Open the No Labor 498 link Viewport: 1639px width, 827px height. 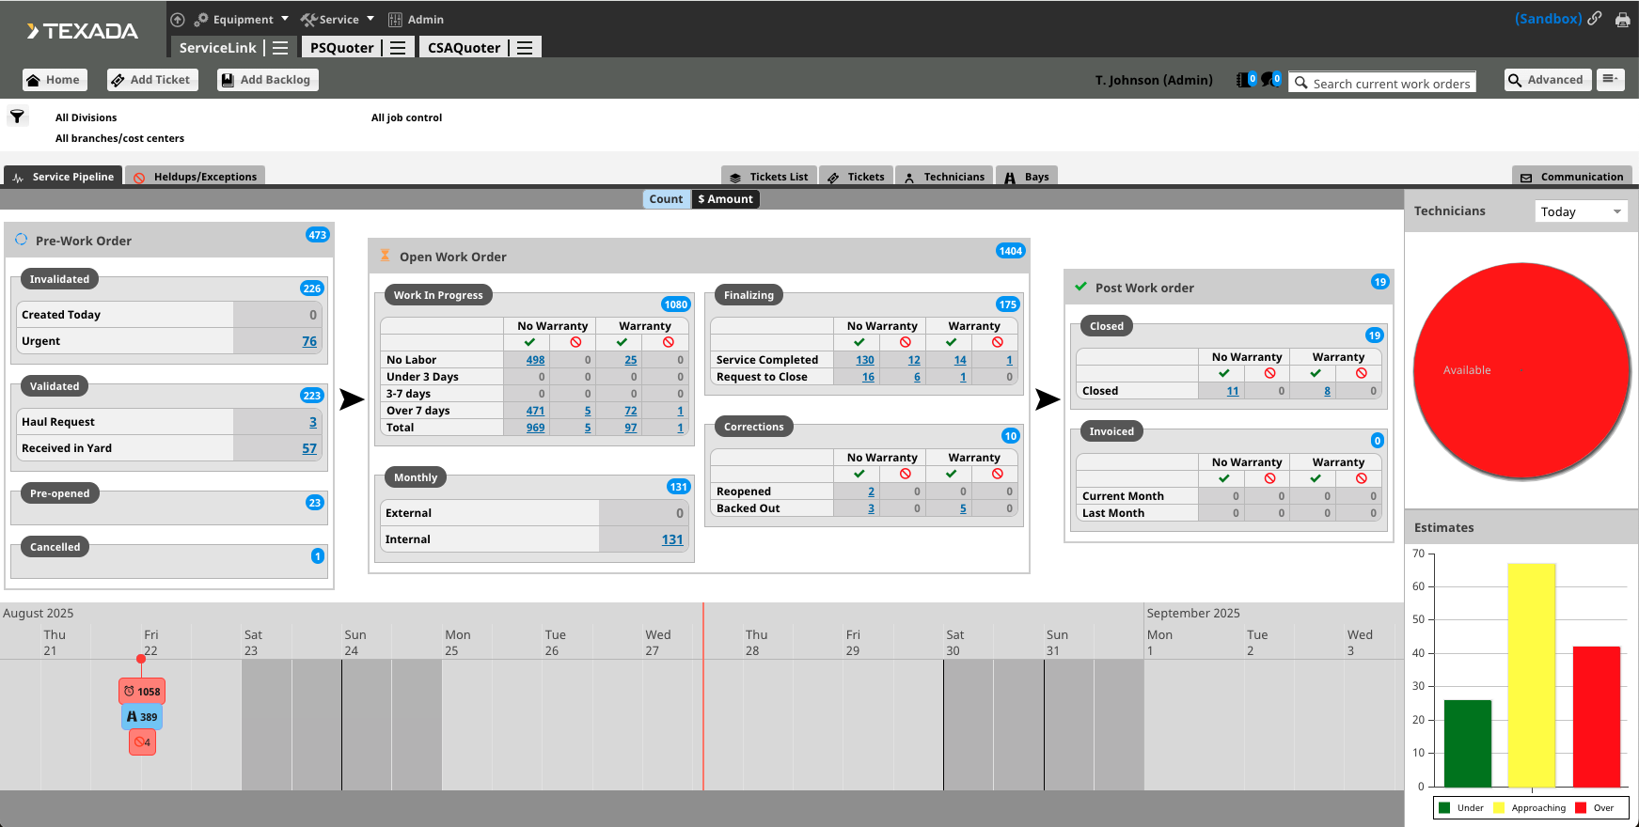point(536,360)
